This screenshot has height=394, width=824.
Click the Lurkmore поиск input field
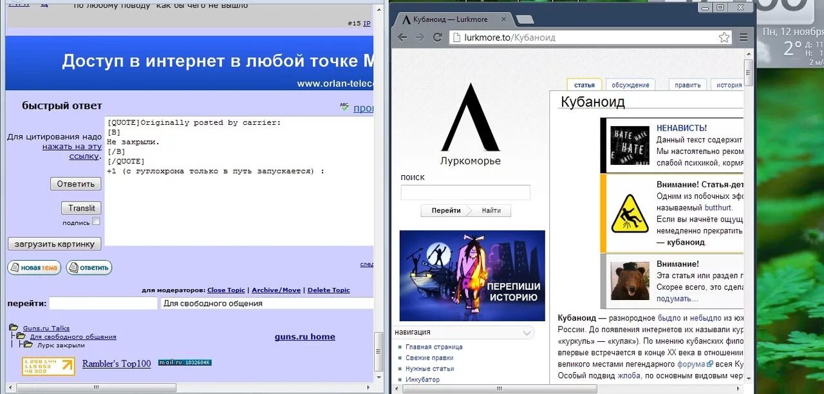tap(465, 192)
